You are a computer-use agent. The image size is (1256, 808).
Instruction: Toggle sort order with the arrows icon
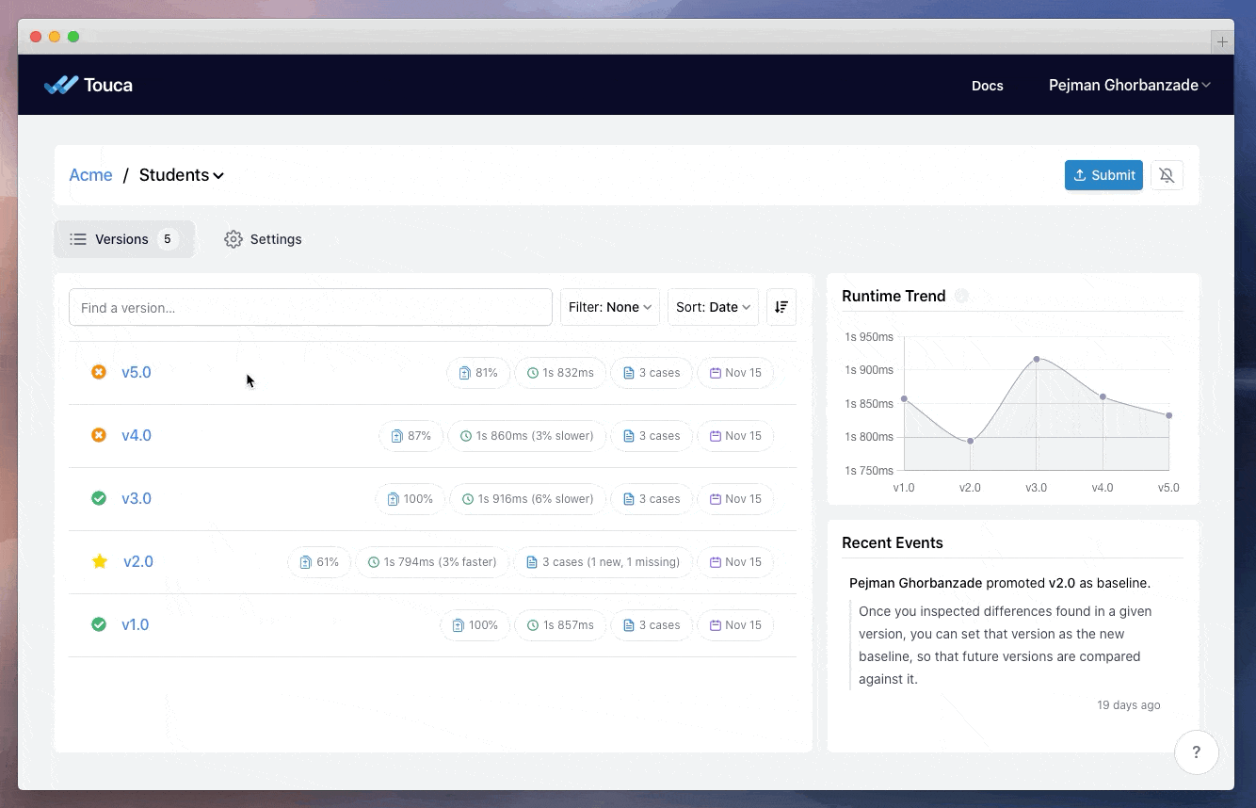[x=781, y=307]
